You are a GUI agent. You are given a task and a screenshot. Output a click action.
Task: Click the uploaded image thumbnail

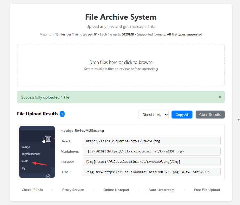coord(37,151)
